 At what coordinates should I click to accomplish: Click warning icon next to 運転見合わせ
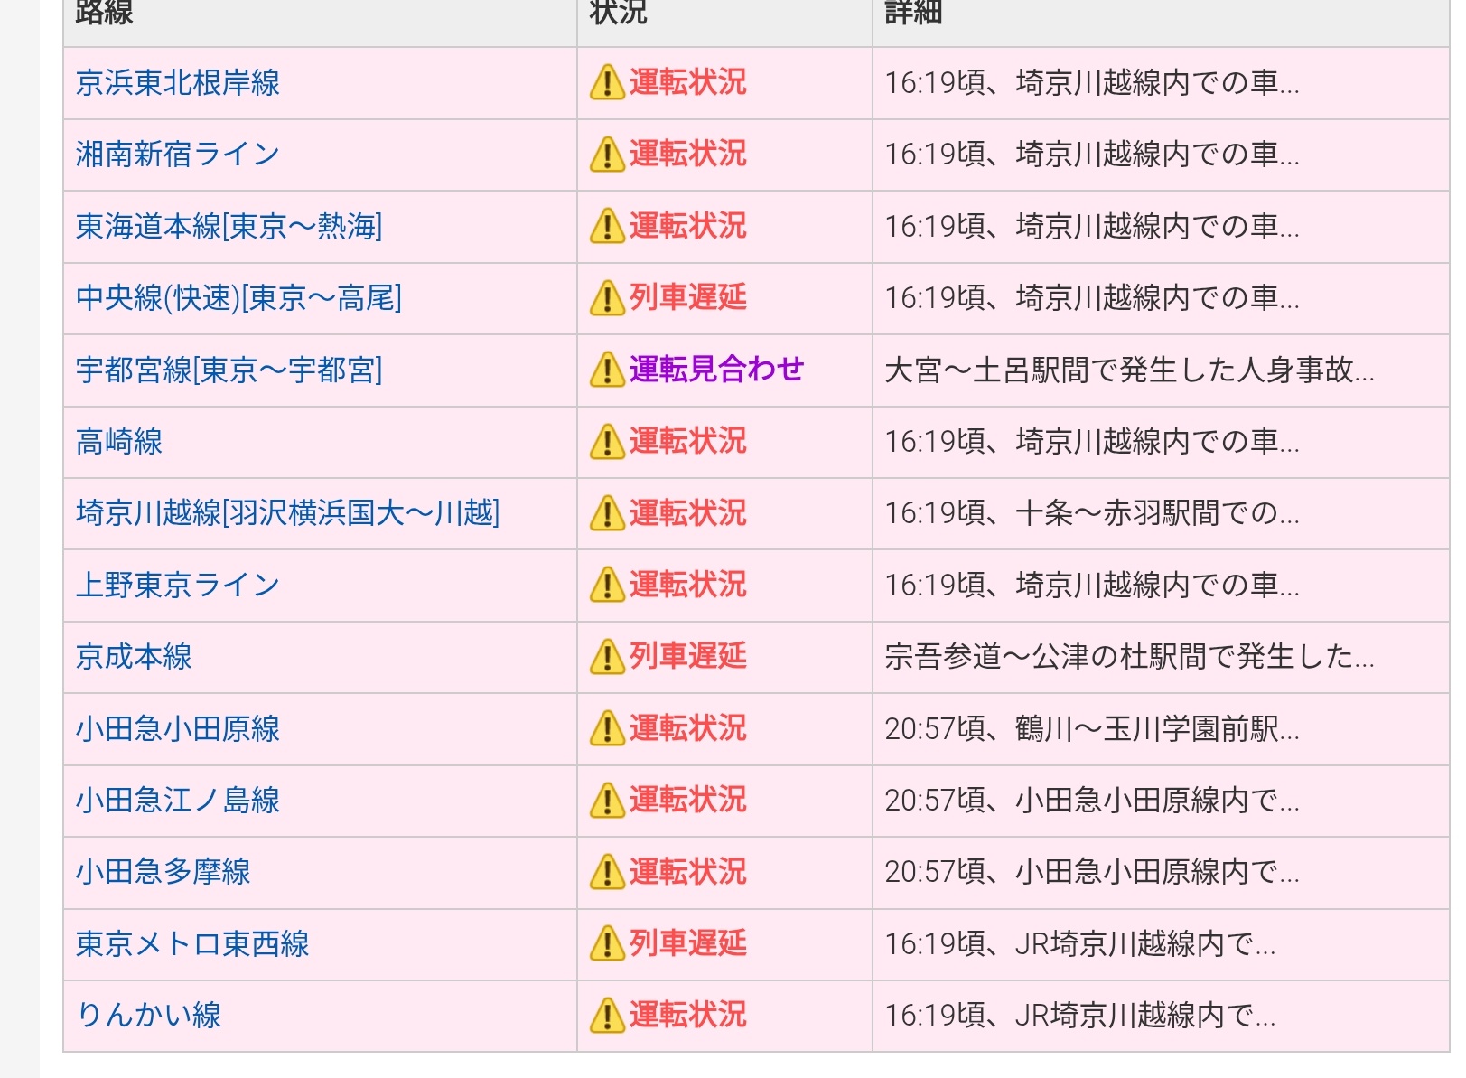pyautogui.click(x=607, y=370)
